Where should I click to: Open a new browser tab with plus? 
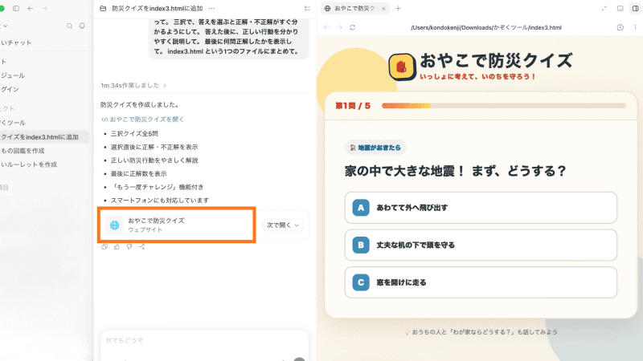(398, 8)
